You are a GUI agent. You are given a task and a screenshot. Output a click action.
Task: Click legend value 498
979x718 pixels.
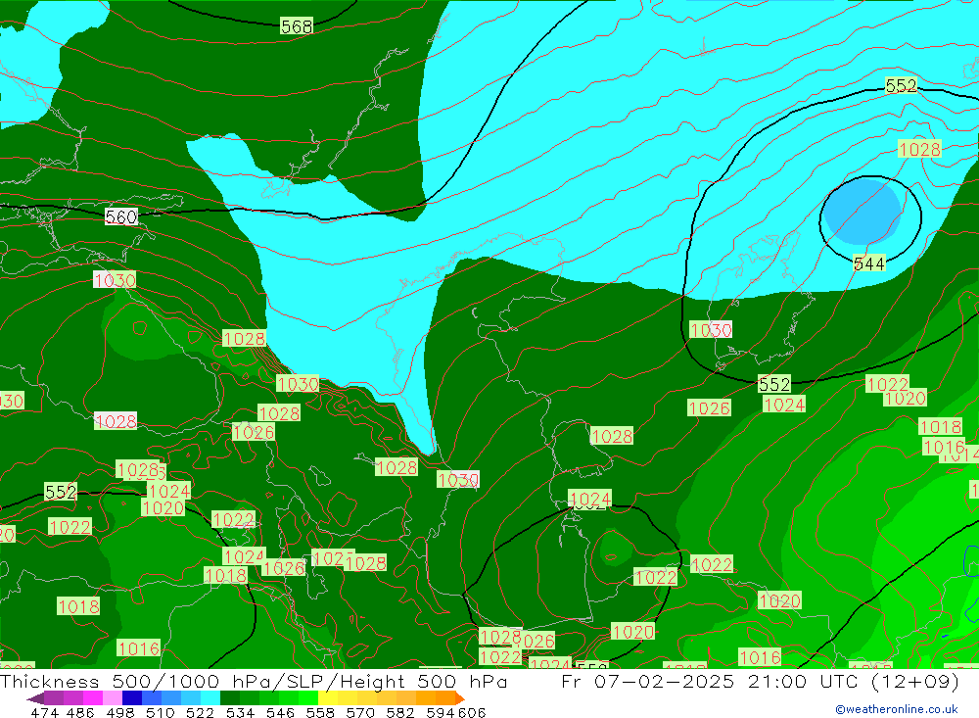coord(120,712)
